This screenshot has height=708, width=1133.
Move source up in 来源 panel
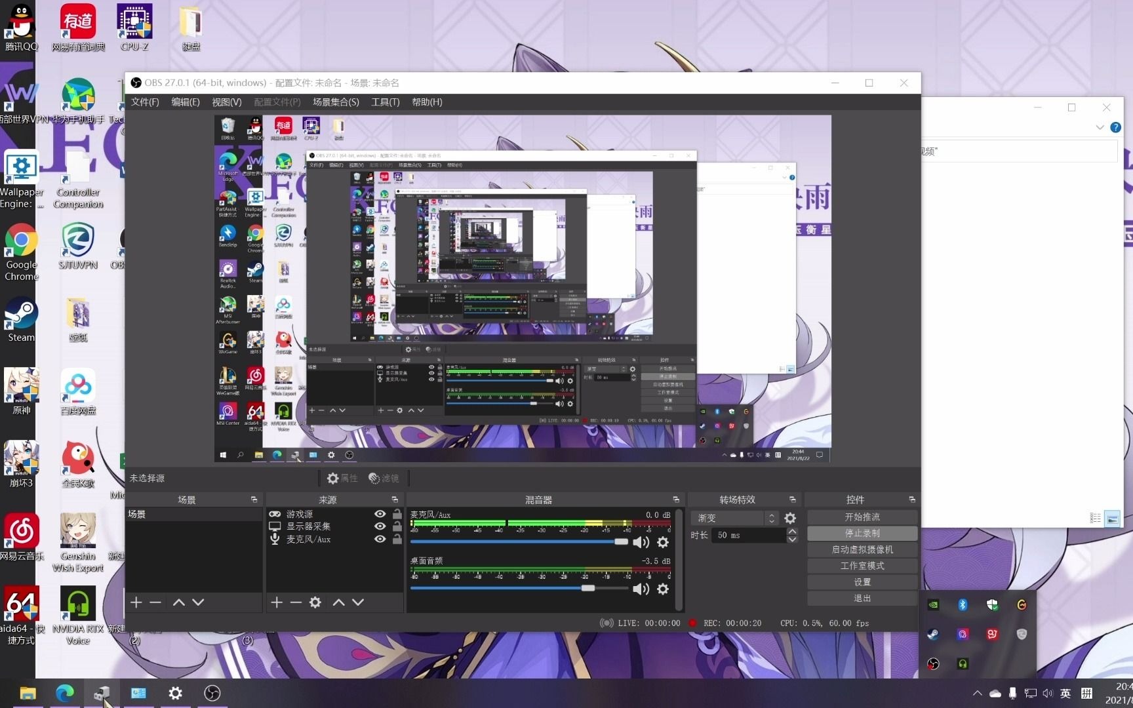(338, 602)
